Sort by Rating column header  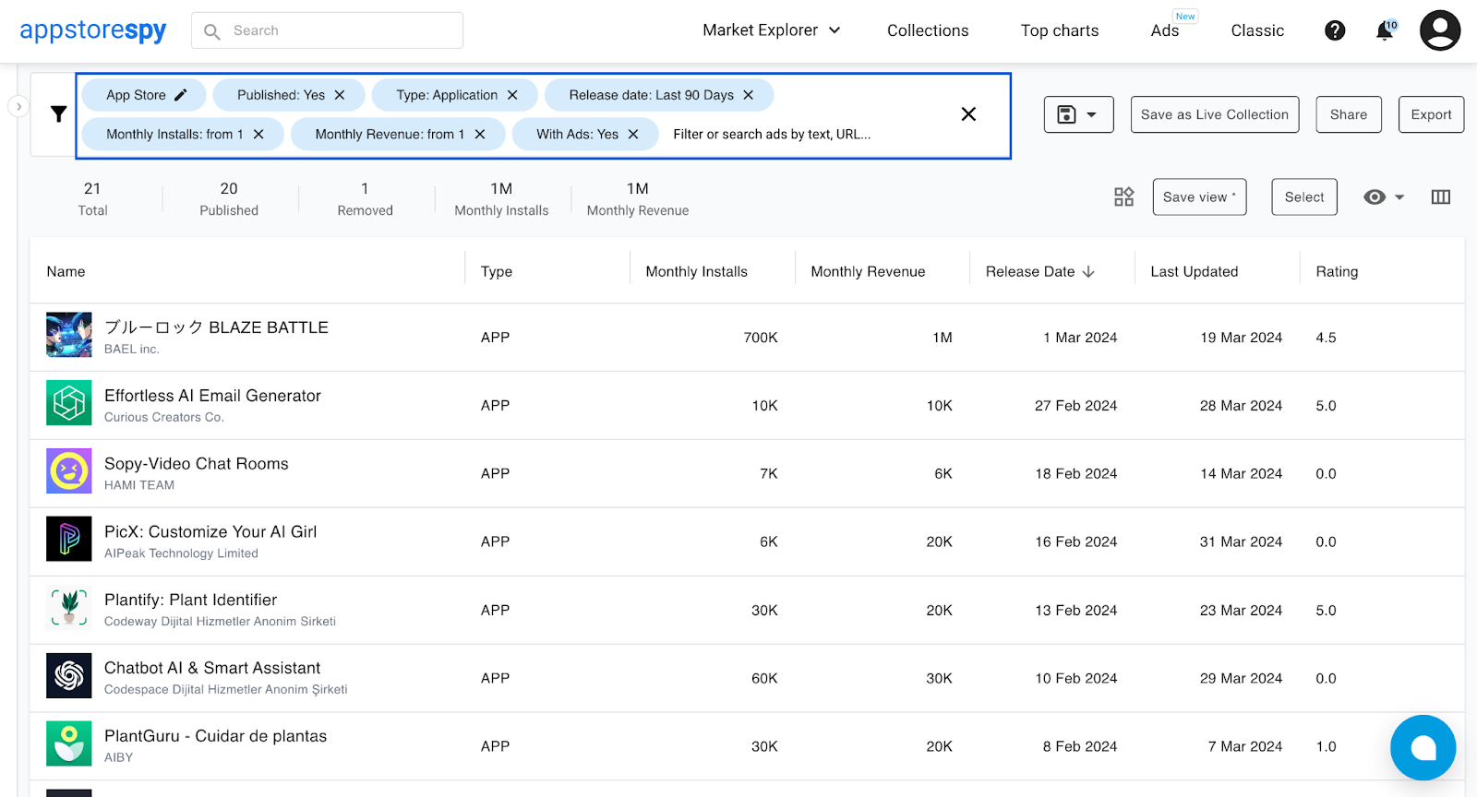(1337, 271)
